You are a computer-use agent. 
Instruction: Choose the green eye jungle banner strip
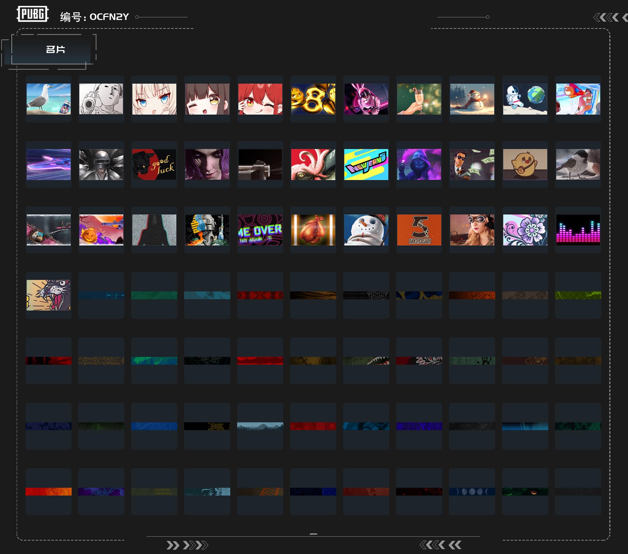pyautogui.click(x=525, y=491)
